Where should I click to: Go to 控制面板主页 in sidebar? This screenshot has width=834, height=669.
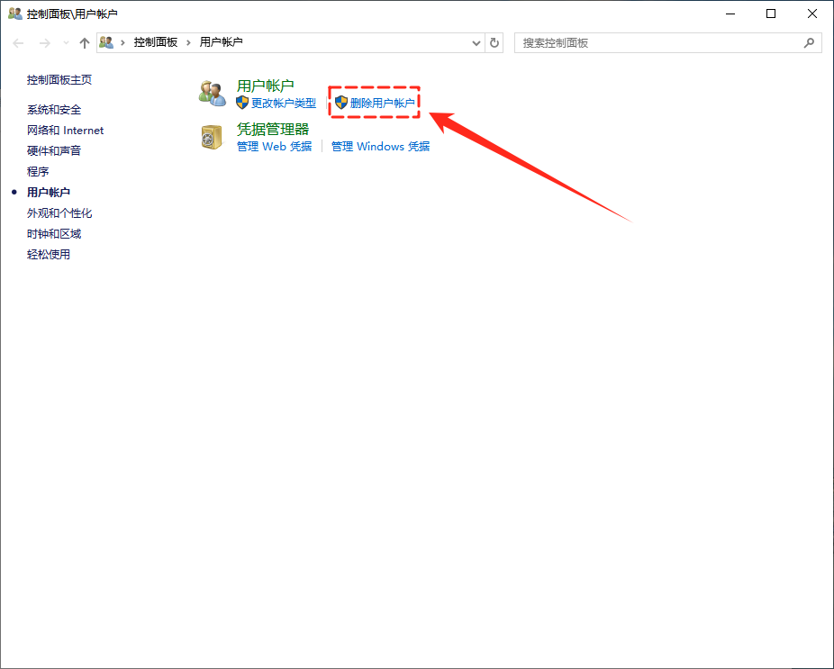[x=59, y=80]
